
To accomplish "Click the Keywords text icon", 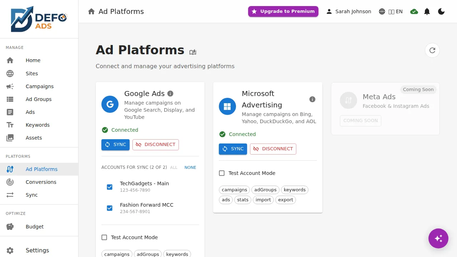I will (x=10, y=125).
